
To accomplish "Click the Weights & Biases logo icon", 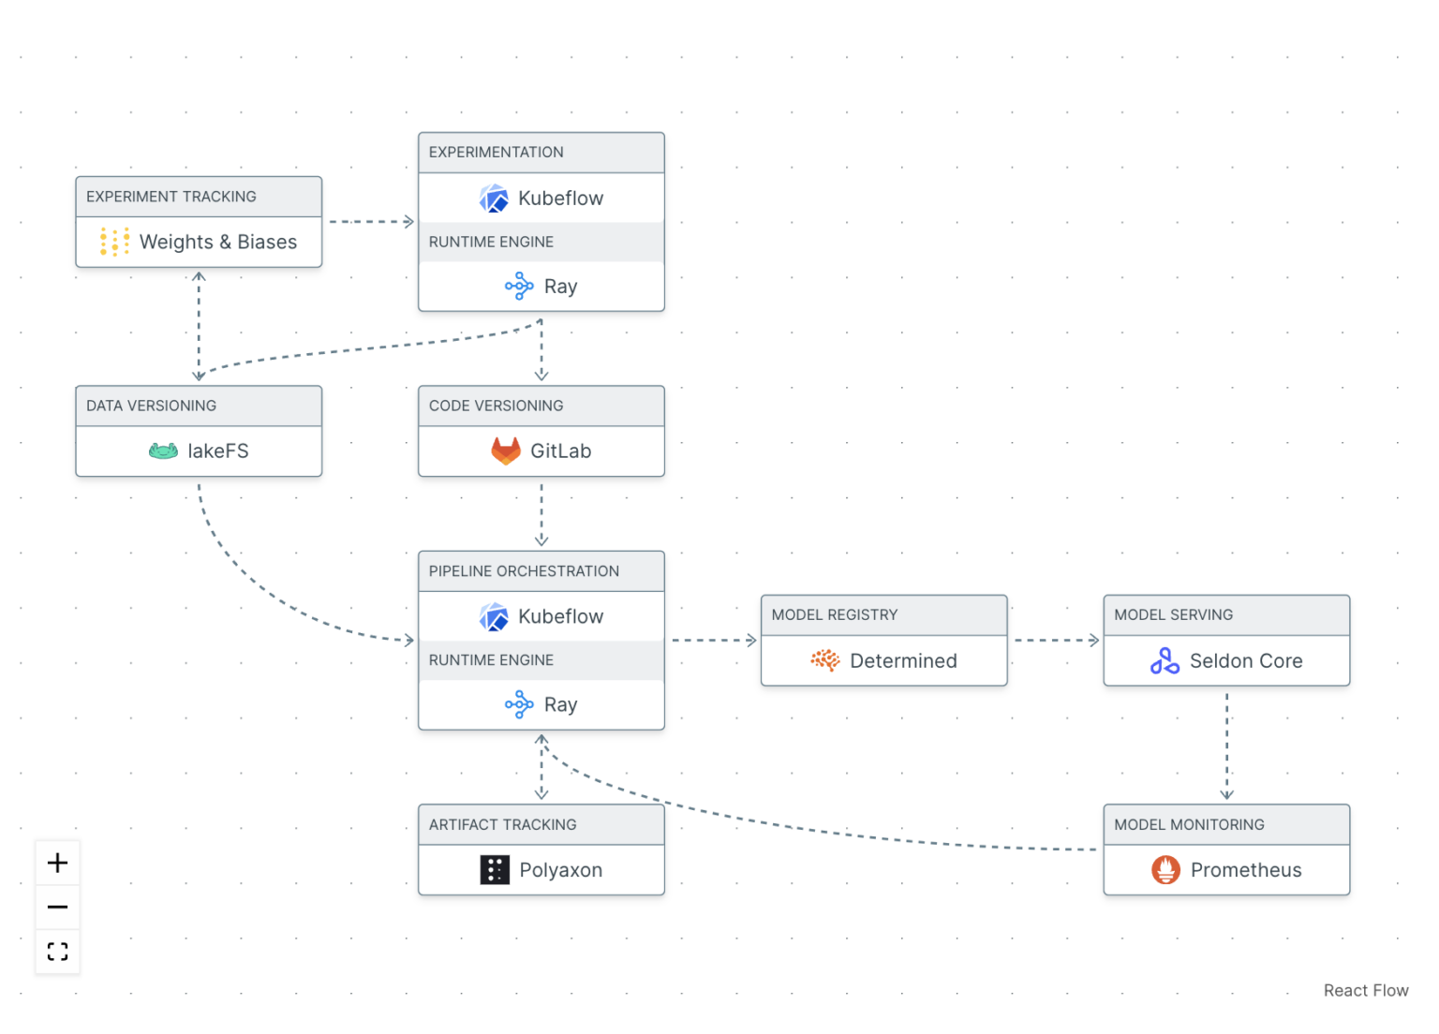I will 114,242.
